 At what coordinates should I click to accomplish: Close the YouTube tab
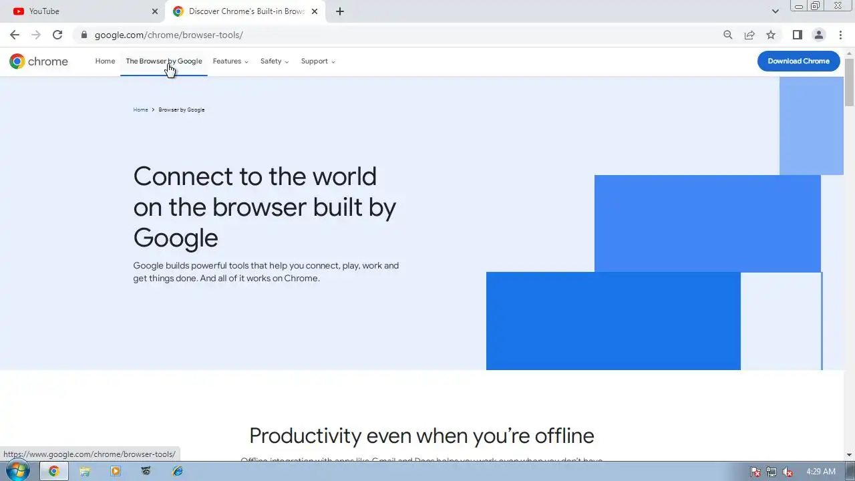pos(155,11)
